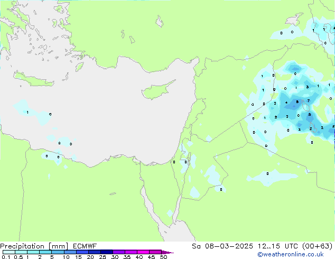335x259 pixels.
Task: Click the 'ECMWF' model label
Action: click(x=85, y=246)
